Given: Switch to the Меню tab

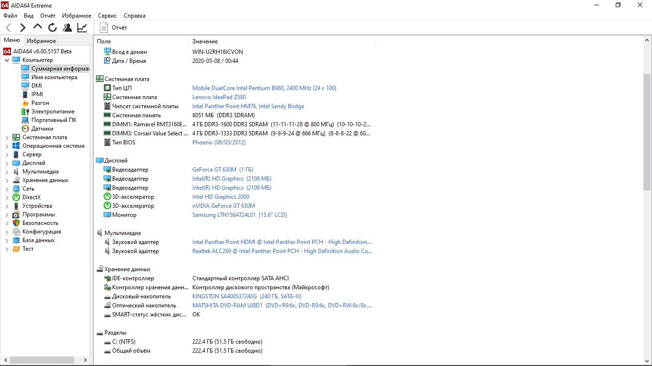Looking at the screenshot, I should [12, 41].
